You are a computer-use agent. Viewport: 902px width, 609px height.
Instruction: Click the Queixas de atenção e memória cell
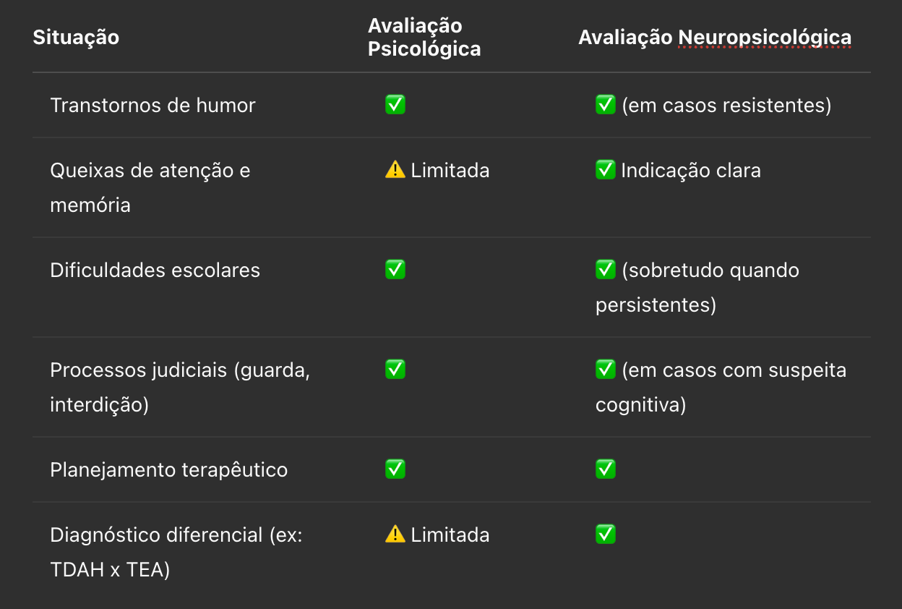click(x=150, y=187)
